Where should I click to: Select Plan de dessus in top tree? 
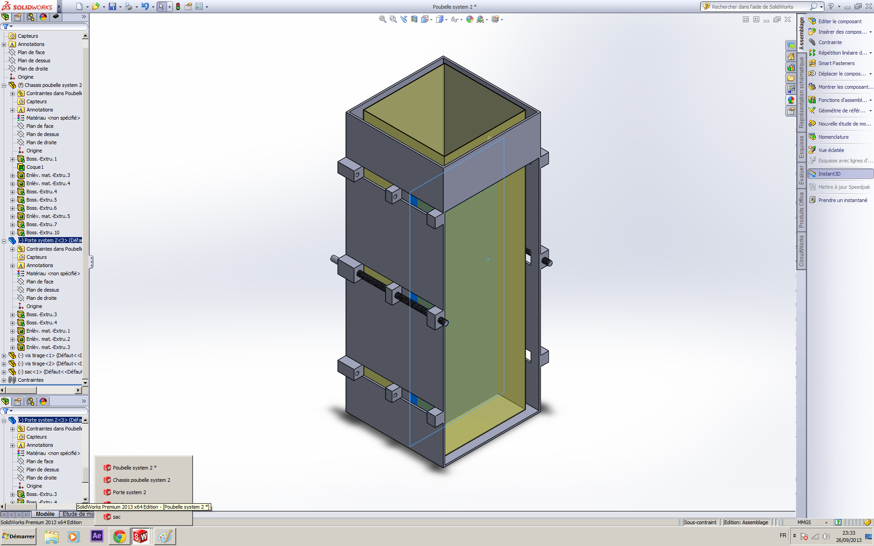click(34, 61)
